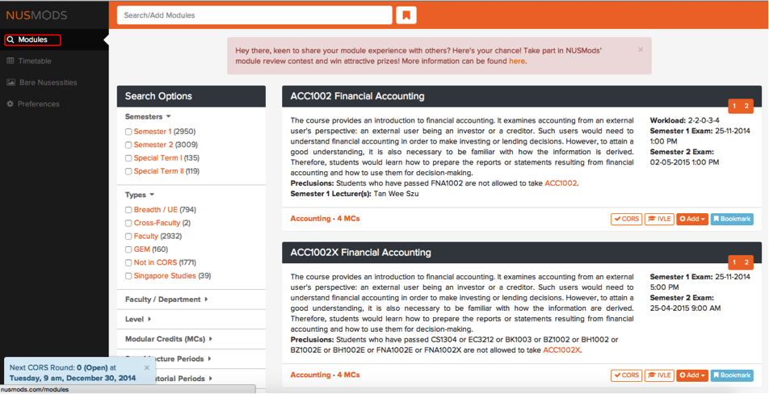Bookmark the ACC1002 module
The width and height of the screenshot is (769, 394).
[732, 219]
